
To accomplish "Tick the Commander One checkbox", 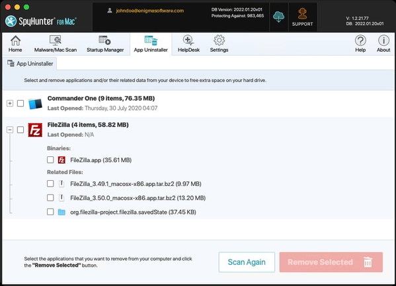I will [x=20, y=103].
